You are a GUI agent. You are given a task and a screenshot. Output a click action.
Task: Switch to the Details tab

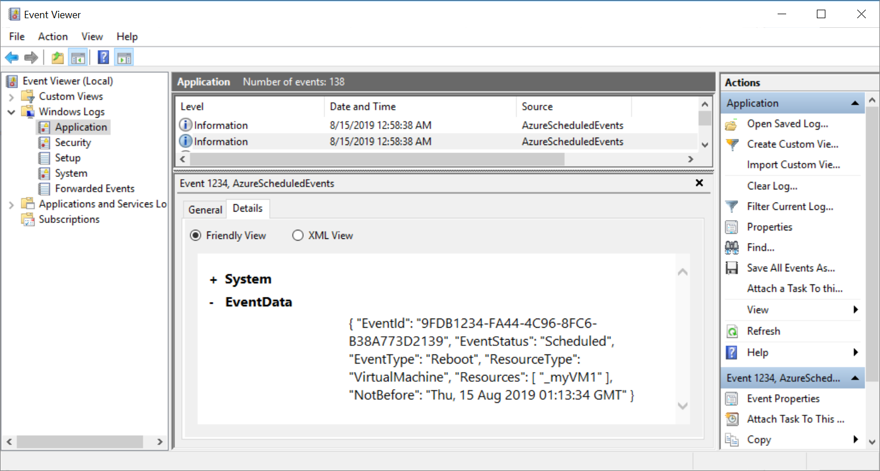pyautogui.click(x=248, y=208)
